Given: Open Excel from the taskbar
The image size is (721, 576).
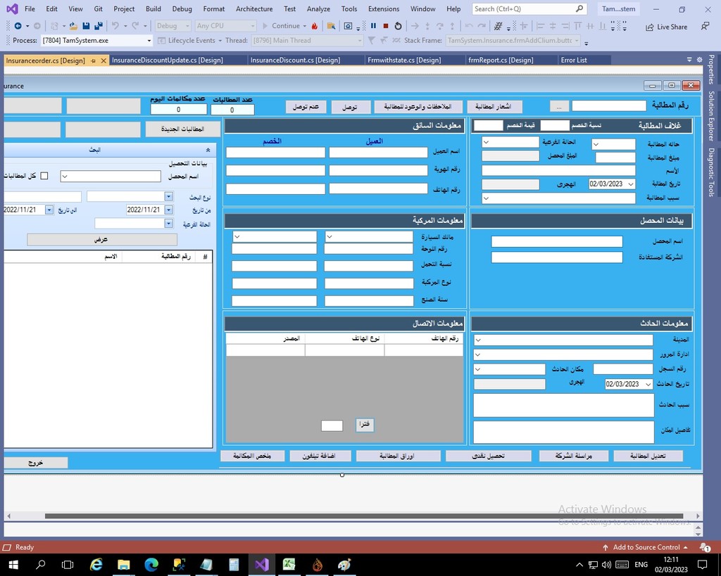Looking at the screenshot, I should pos(289,565).
